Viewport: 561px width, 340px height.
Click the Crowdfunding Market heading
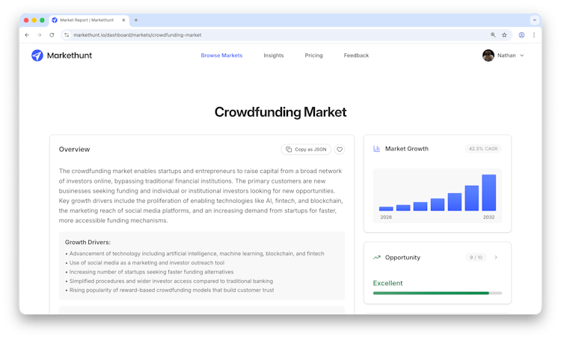280,112
